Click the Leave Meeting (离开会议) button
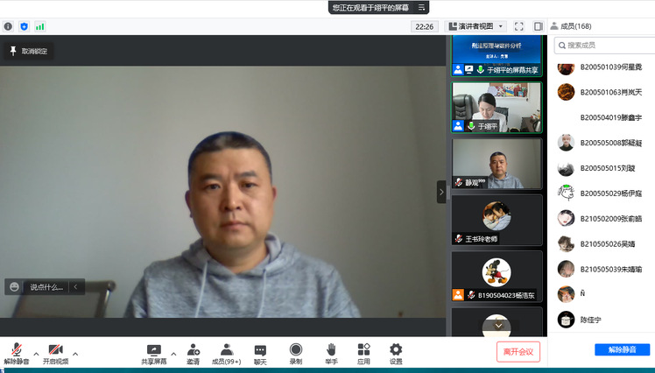 pyautogui.click(x=518, y=352)
